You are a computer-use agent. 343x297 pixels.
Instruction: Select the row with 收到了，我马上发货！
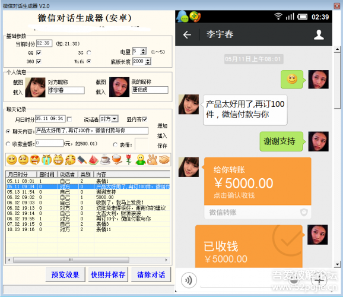(88, 203)
